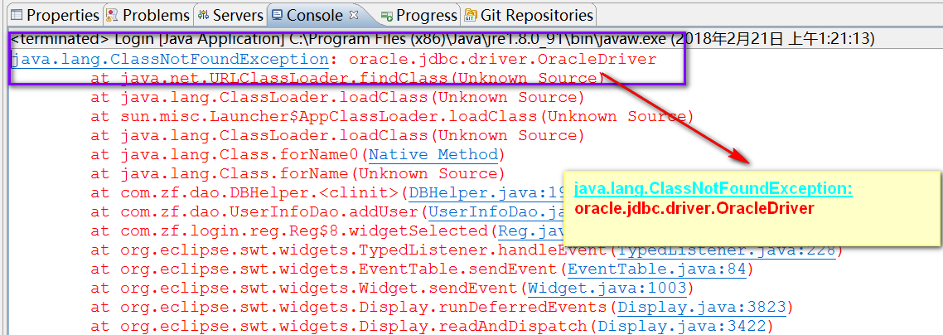Click the Properties tab icon
Viewport: 943px width, 335px height.
pyautogui.click(x=18, y=15)
